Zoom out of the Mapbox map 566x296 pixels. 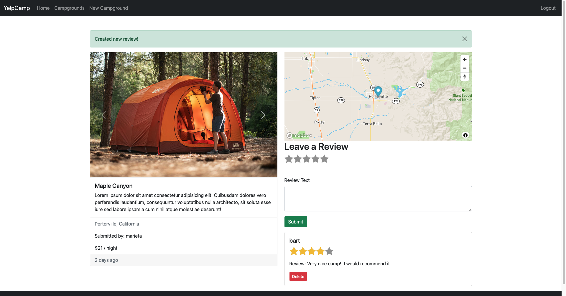[x=464, y=68]
